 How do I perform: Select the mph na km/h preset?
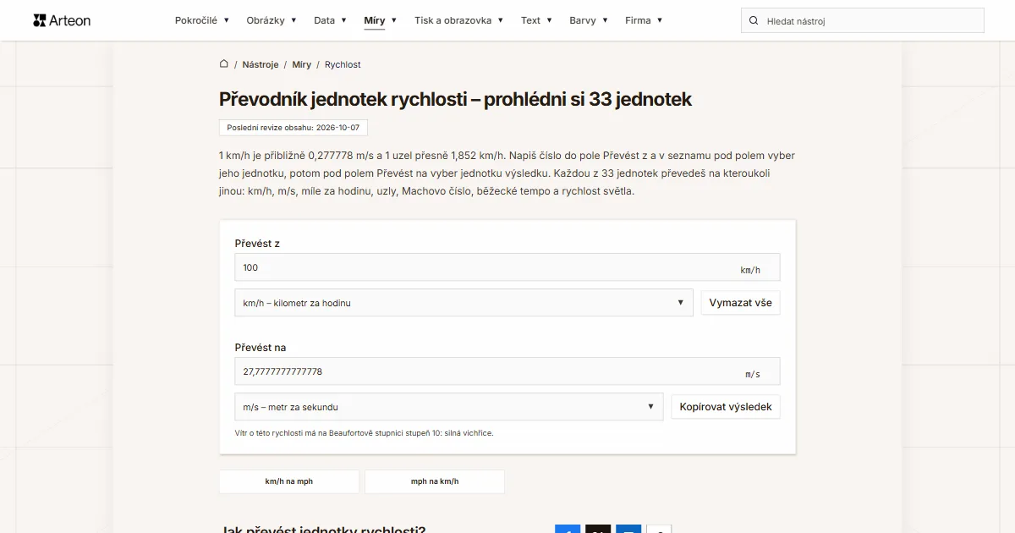click(435, 481)
